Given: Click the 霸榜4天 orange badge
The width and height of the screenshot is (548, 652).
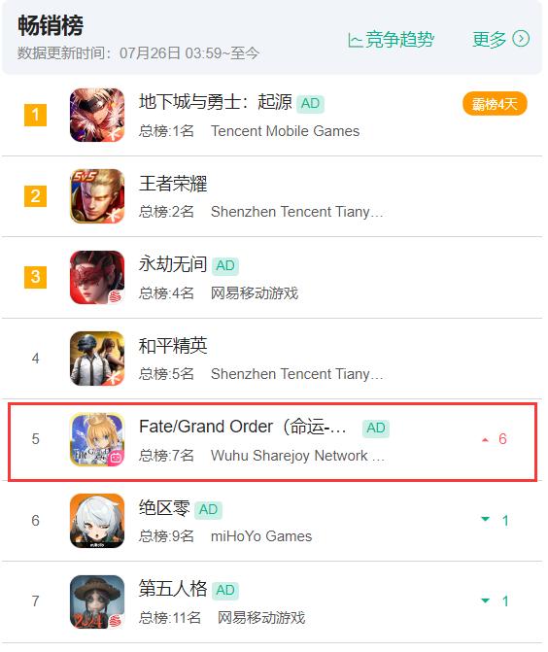Looking at the screenshot, I should tap(495, 104).
